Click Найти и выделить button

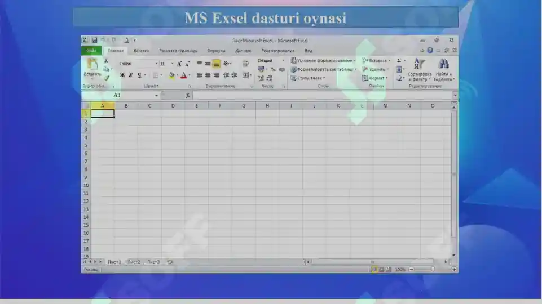[x=444, y=70]
